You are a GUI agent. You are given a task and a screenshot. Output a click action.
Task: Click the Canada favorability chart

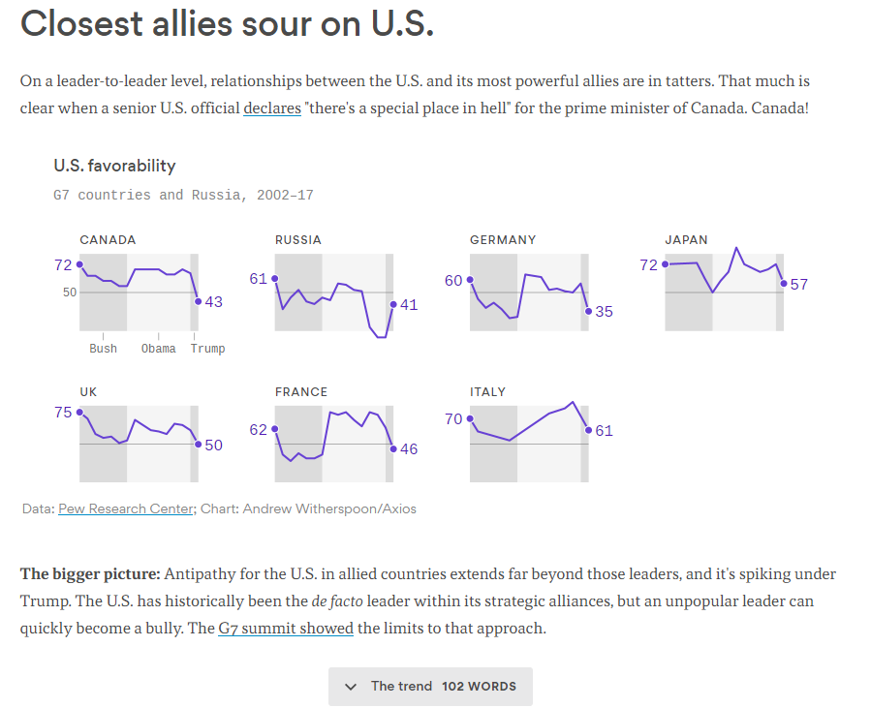[x=140, y=292]
